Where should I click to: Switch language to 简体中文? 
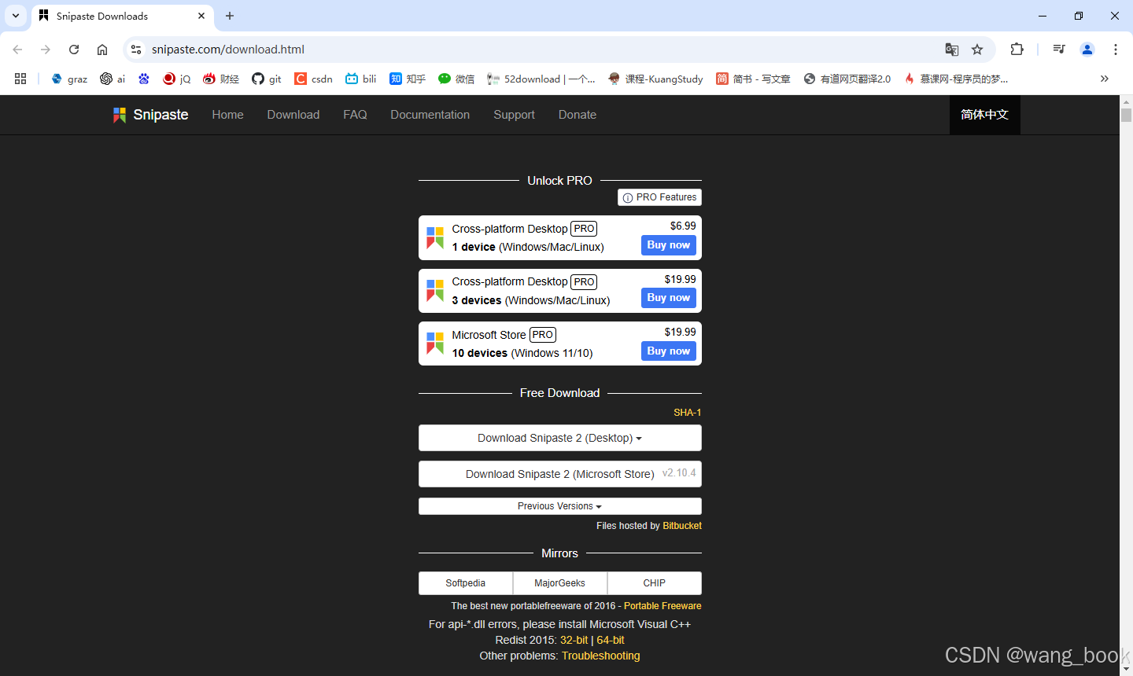coord(985,115)
